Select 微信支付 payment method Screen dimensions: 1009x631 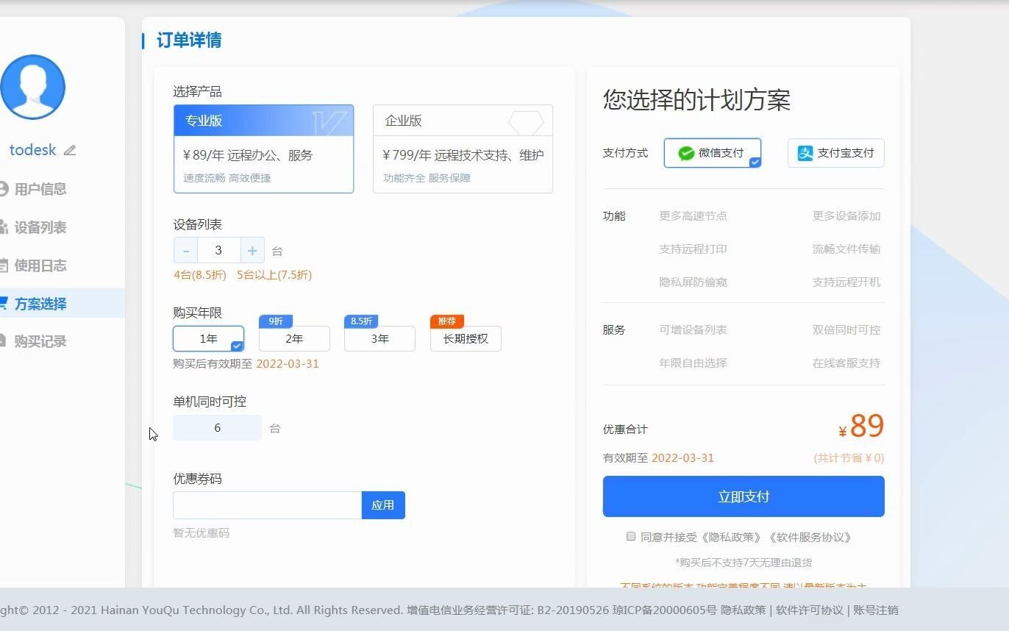(x=712, y=153)
